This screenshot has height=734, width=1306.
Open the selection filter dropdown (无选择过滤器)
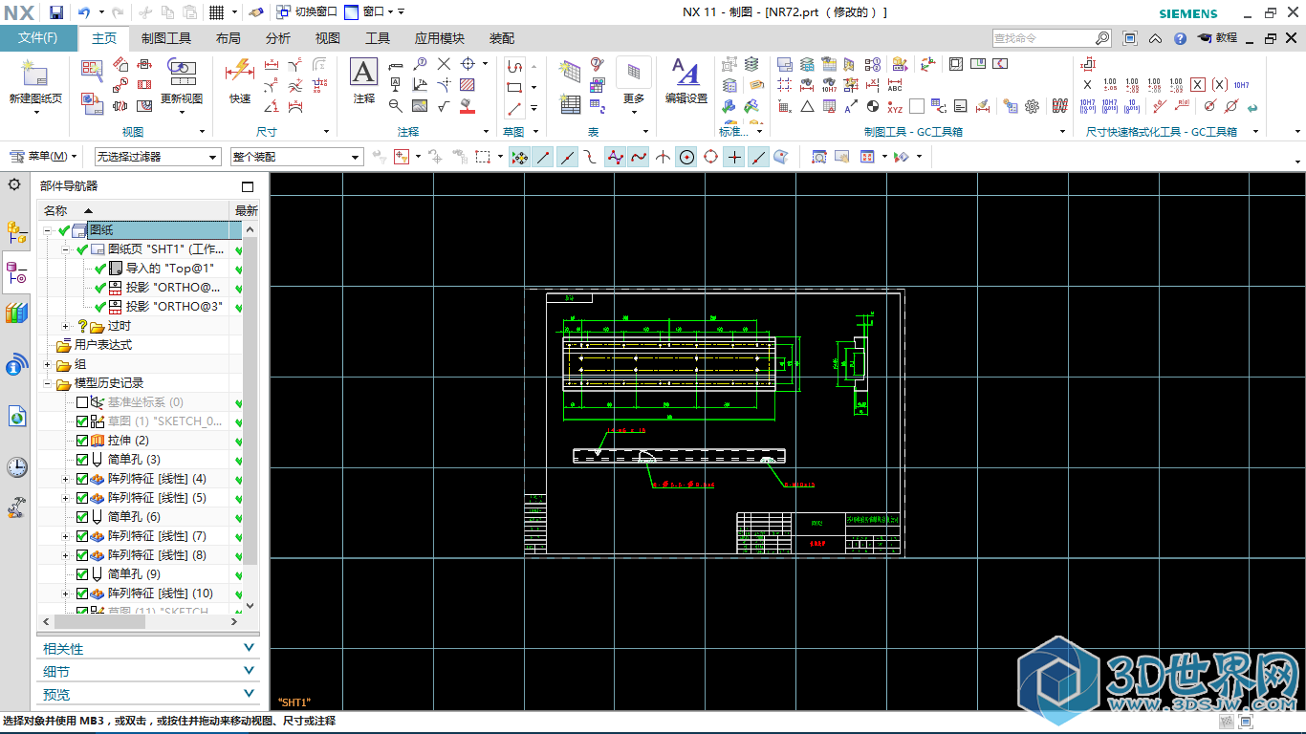click(x=157, y=157)
